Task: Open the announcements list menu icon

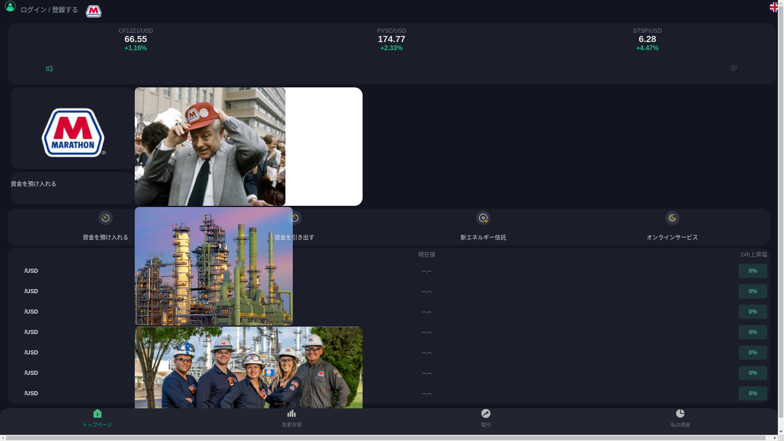Action: (x=734, y=68)
